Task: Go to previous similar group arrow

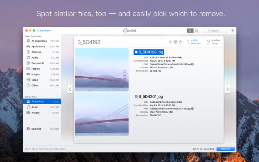Action: coord(70,89)
